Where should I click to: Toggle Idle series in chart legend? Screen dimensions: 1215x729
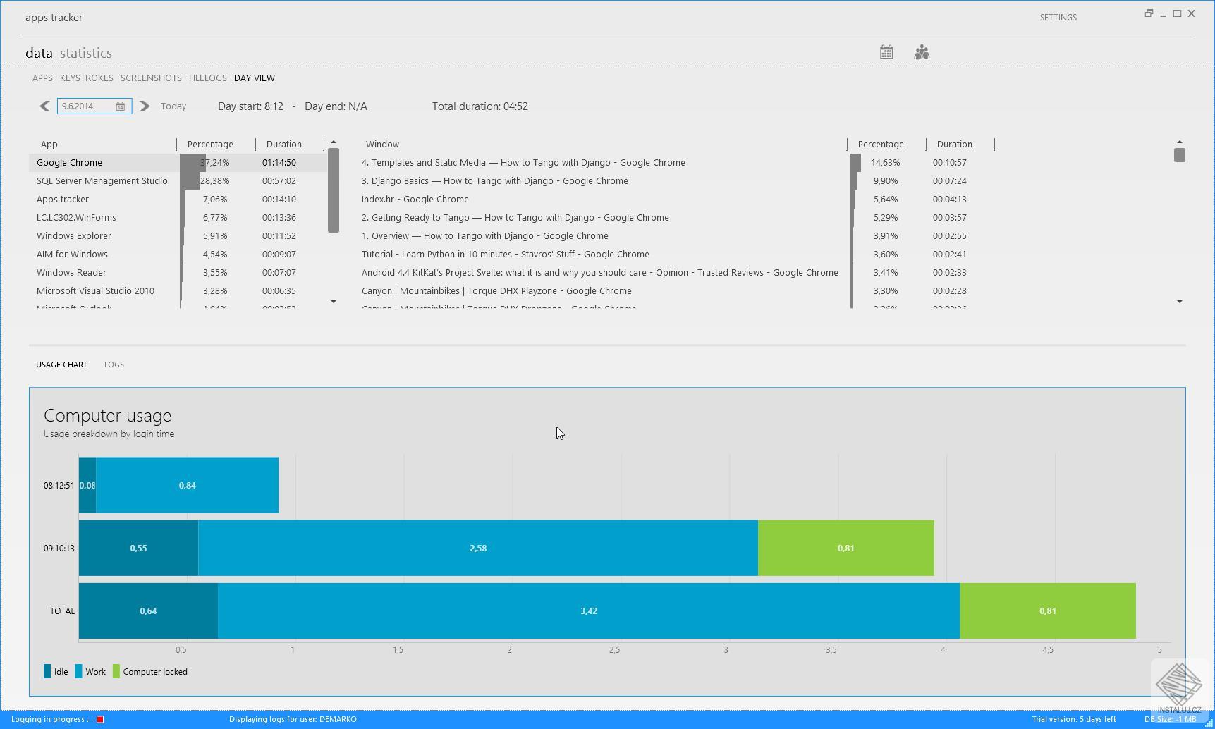point(56,672)
